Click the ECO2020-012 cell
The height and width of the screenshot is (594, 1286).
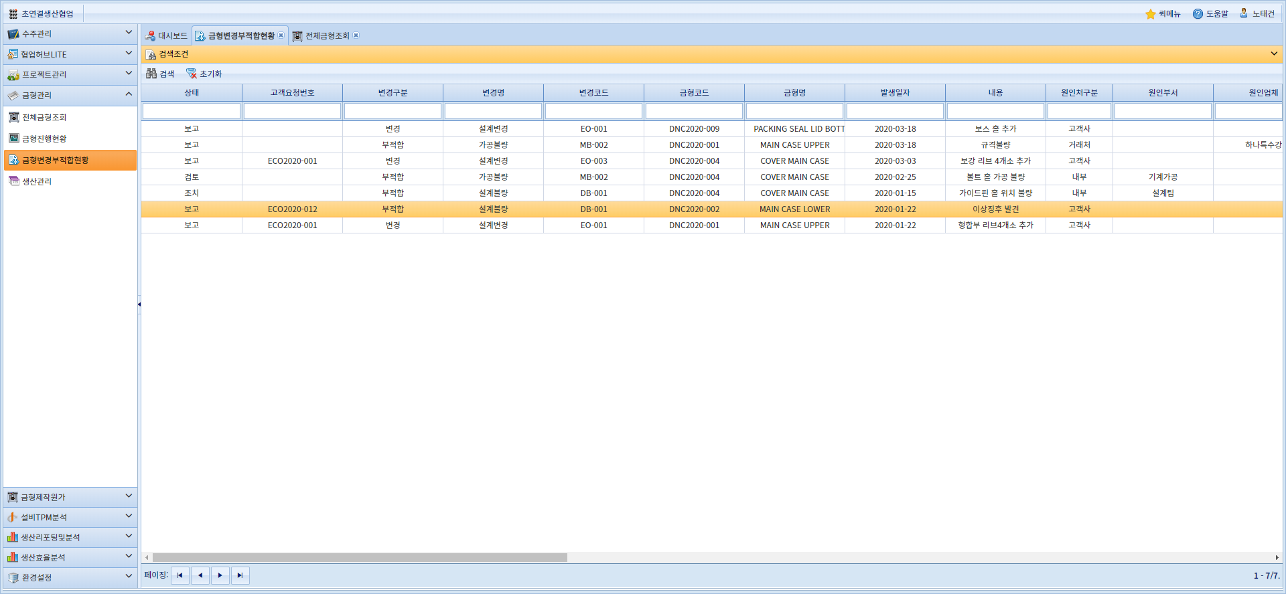[293, 209]
